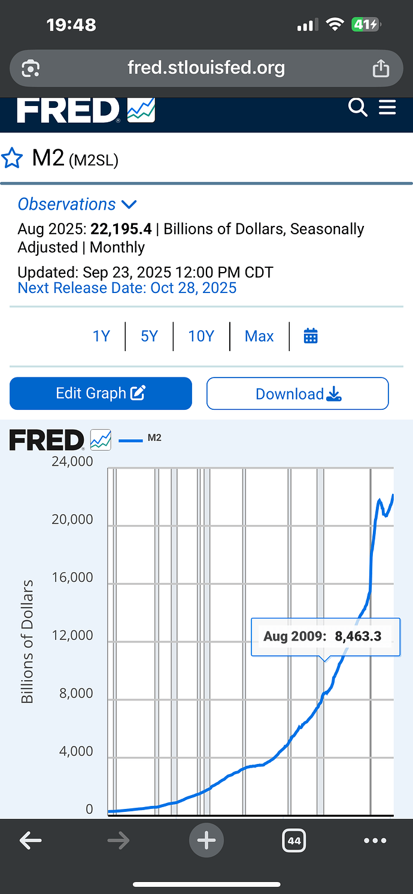Select the 1Y time range
The width and height of the screenshot is (413, 894).
click(101, 336)
